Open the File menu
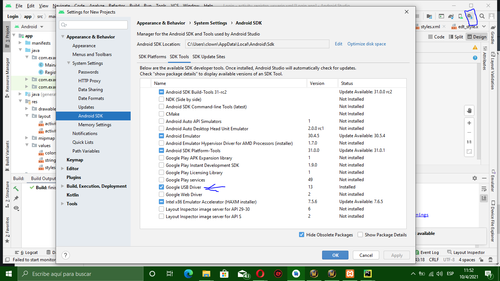The image size is (500, 281). tap(19, 6)
